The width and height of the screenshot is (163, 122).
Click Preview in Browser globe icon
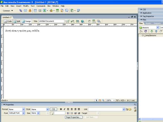83,21
